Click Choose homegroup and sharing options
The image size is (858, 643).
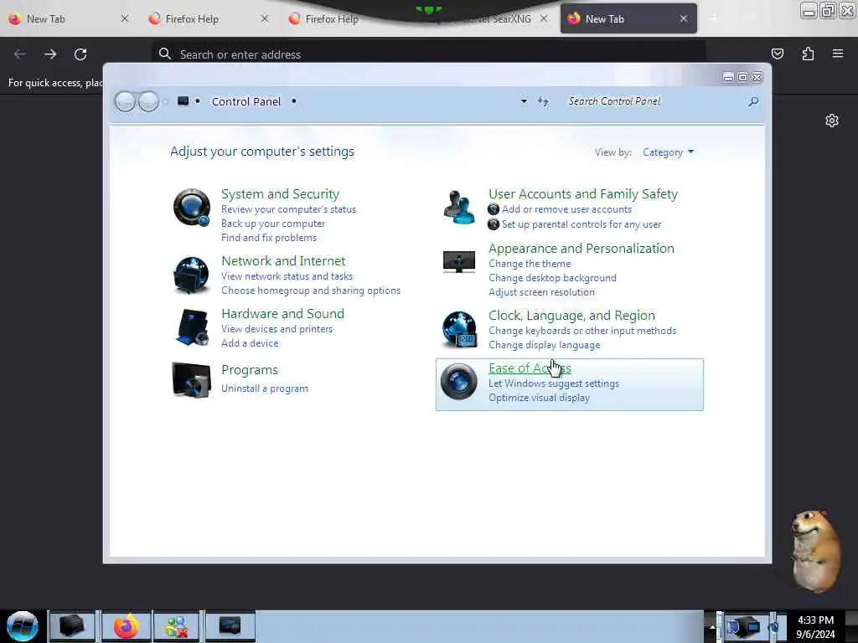(311, 291)
